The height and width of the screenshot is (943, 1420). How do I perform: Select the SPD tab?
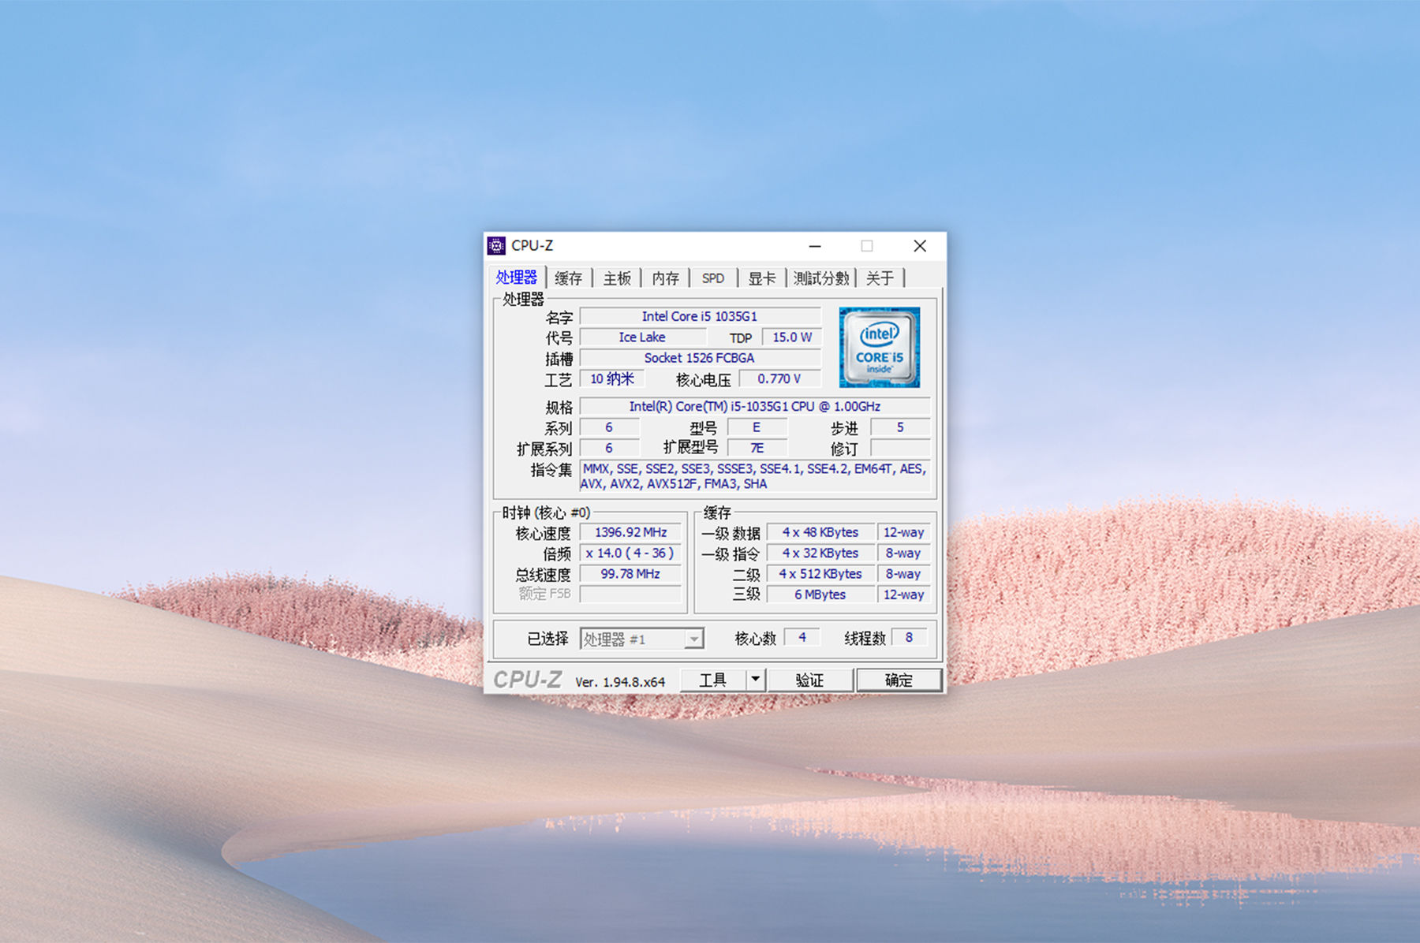[x=712, y=278]
